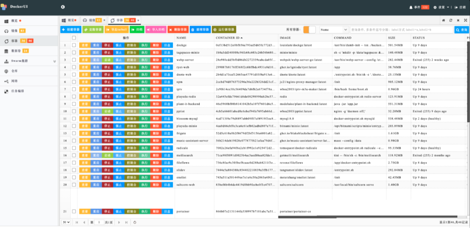Click the vertical table scrollbar
470x228 pixels.
pyautogui.click(x=468, y=81)
